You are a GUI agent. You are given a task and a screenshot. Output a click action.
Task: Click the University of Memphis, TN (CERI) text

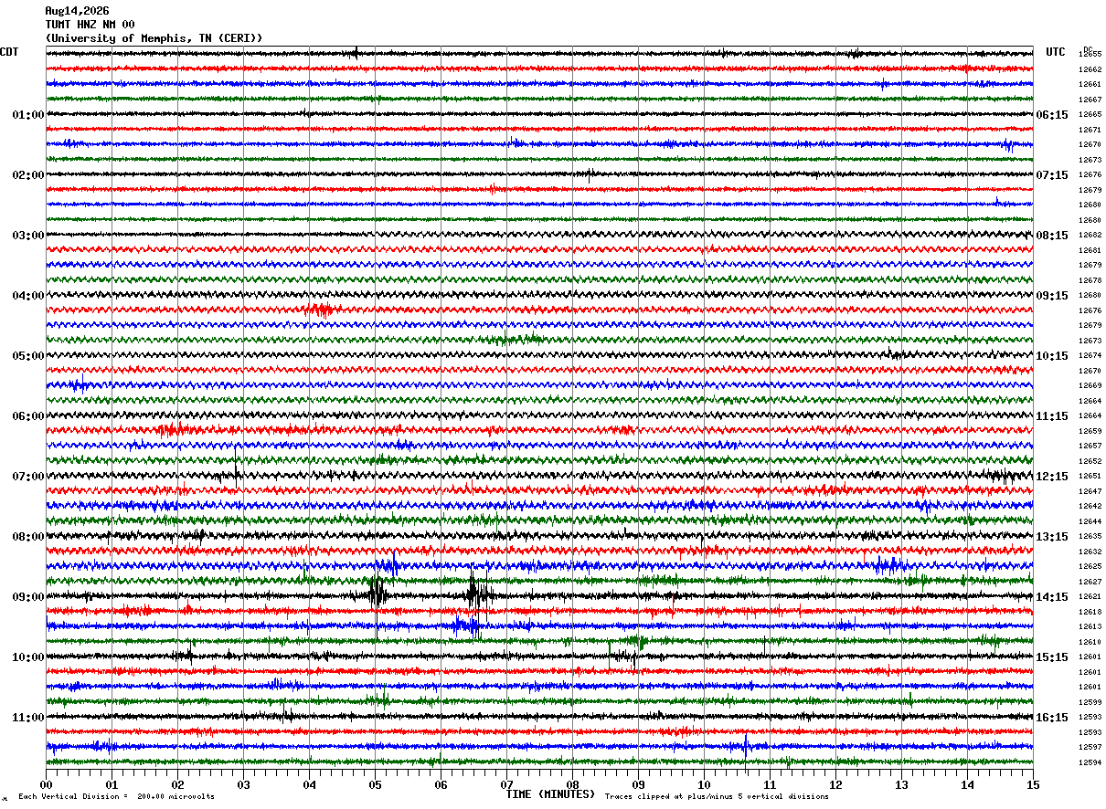[154, 38]
